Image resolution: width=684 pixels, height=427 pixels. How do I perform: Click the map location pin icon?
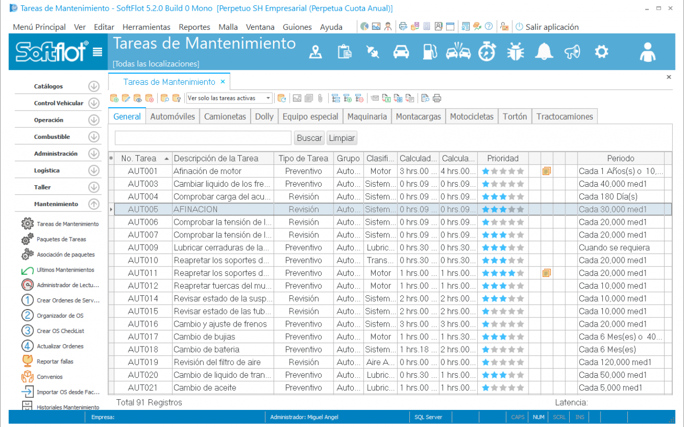coord(316,51)
